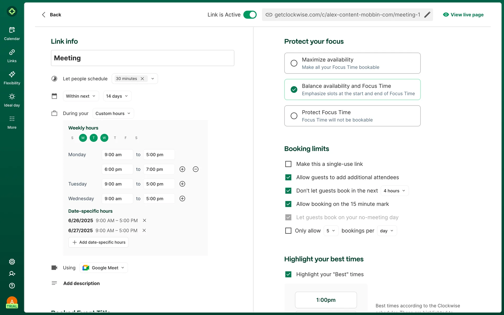Open the Flexibility sidebar section
The image size is (504, 315).
point(12,78)
